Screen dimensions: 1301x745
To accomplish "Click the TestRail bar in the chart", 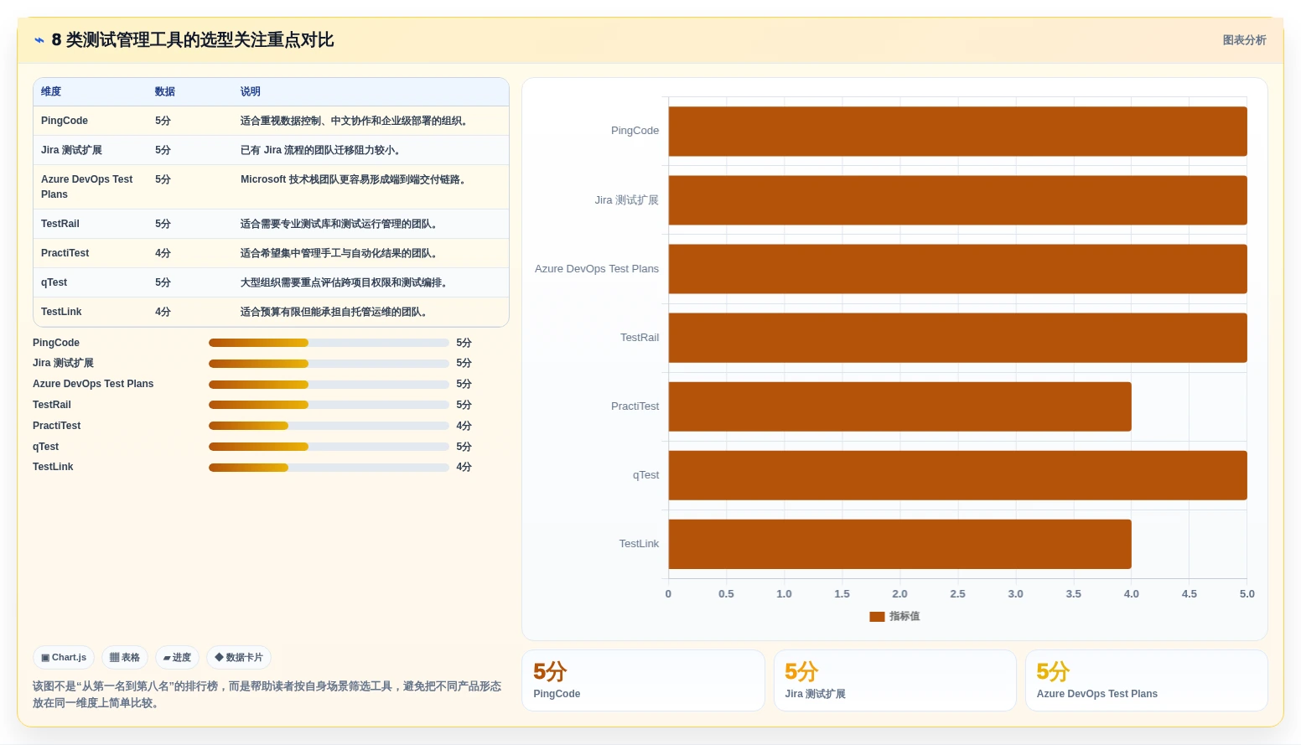I will click(957, 338).
